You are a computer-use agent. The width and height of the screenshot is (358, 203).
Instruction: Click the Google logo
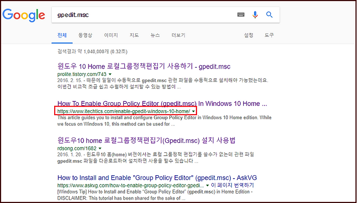[x=24, y=15]
